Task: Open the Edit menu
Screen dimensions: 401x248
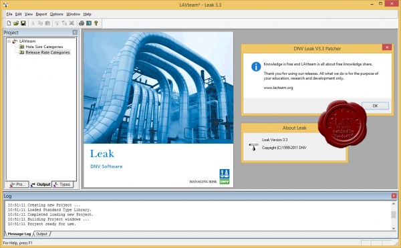Action: click(x=19, y=14)
